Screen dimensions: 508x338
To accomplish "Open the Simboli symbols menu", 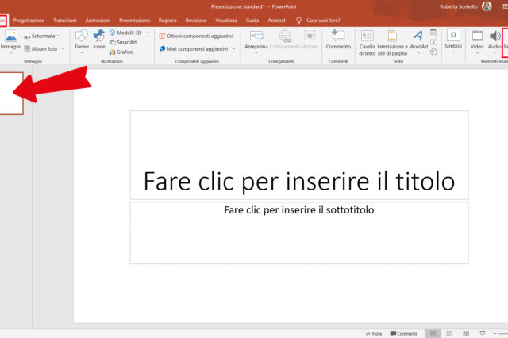I will click(x=453, y=40).
